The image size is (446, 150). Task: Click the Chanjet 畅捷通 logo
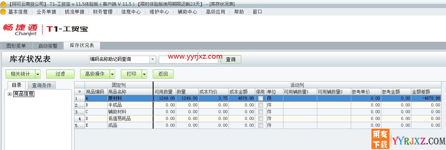(20, 30)
